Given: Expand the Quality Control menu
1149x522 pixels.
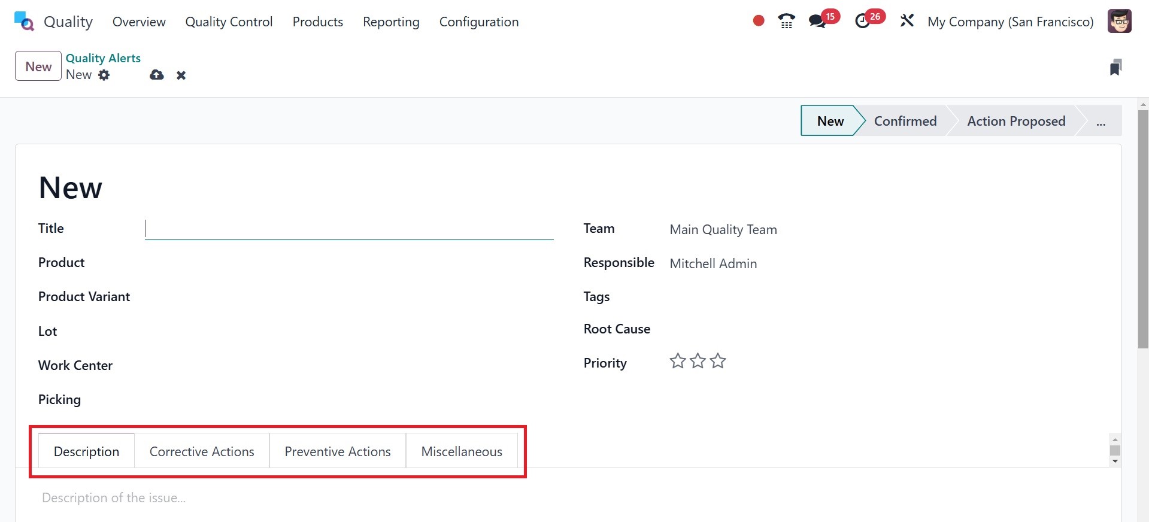Looking at the screenshot, I should [229, 22].
